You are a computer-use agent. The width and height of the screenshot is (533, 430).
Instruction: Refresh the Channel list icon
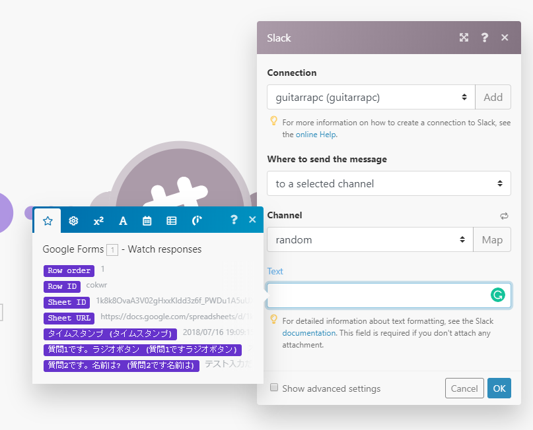[x=504, y=216]
